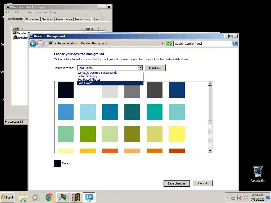Click the Task Manager window title icon
271x203 pixels.
[x=7, y=7]
